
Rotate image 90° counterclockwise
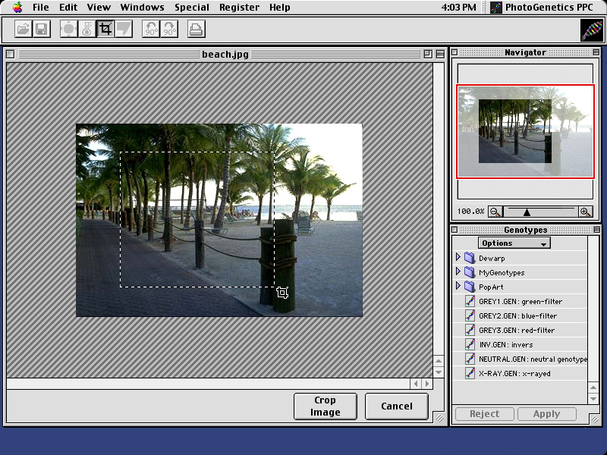tap(151, 30)
